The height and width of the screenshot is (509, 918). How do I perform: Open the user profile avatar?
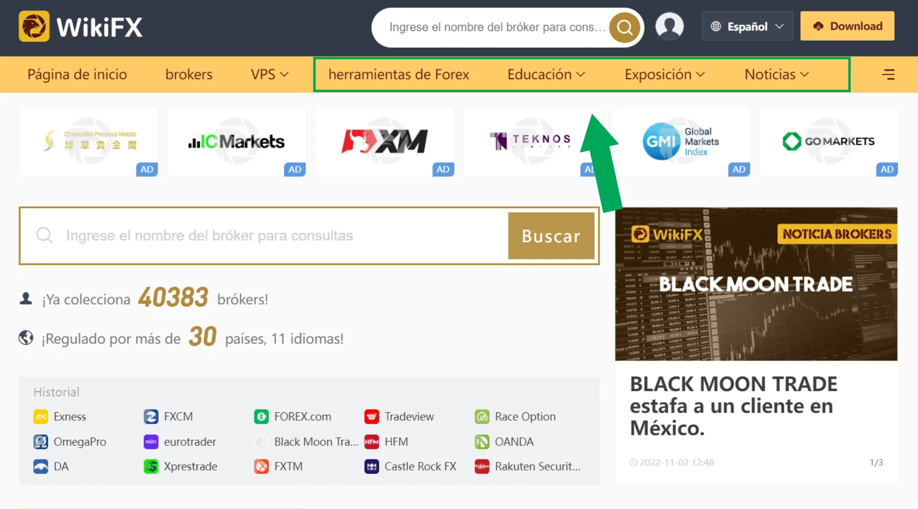tap(670, 26)
